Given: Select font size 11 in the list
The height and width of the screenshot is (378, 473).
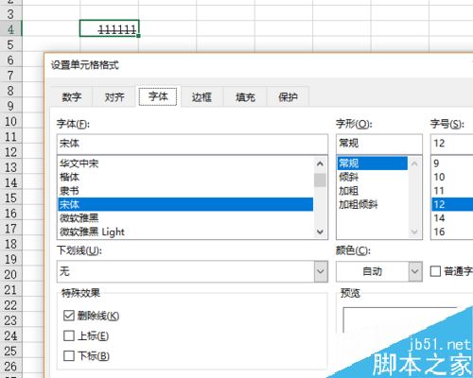Looking at the screenshot, I should click(x=452, y=191).
